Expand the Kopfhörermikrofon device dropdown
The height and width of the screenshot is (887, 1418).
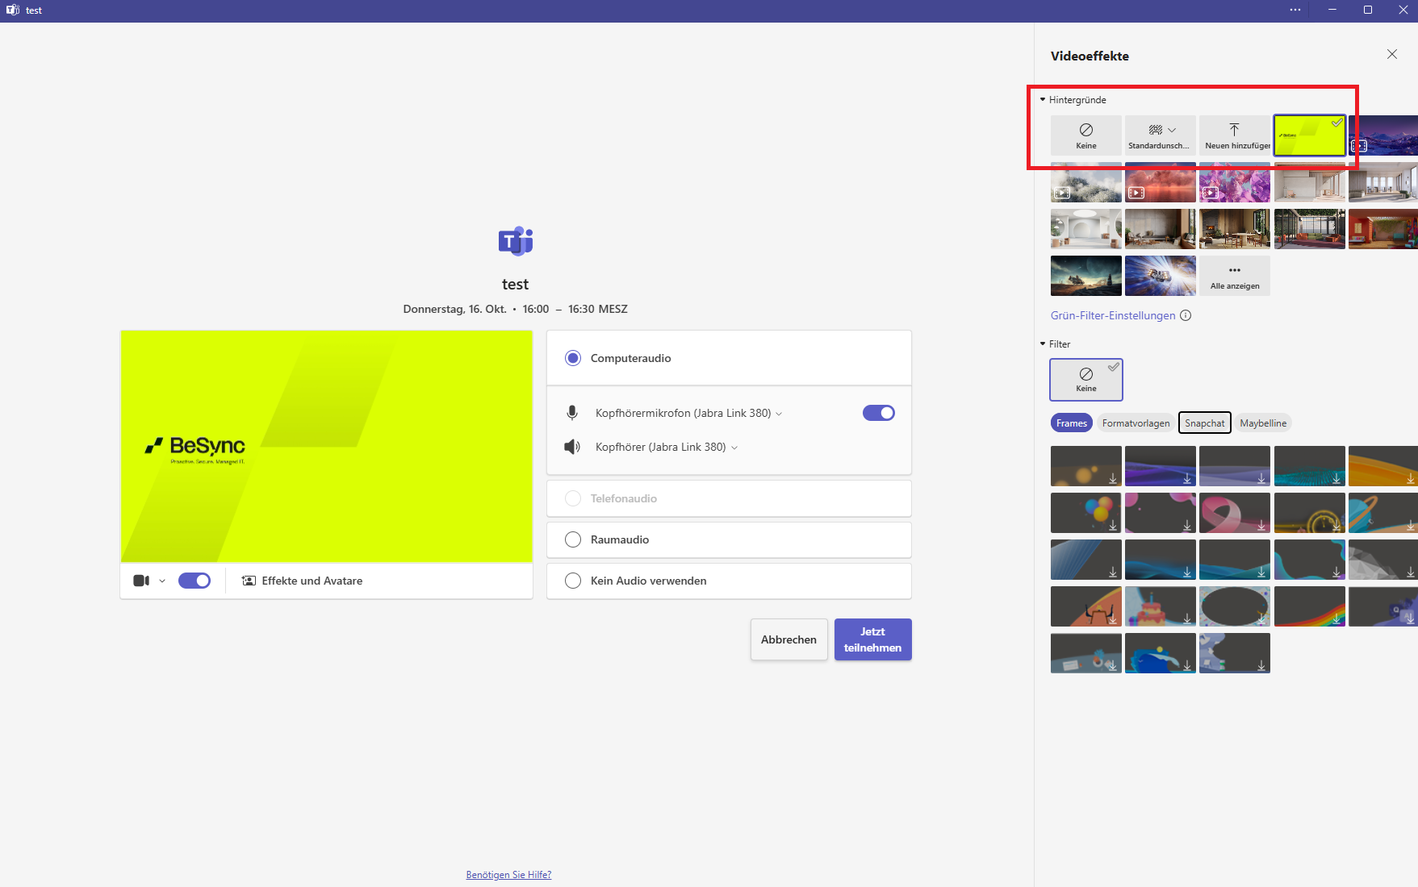tap(779, 414)
